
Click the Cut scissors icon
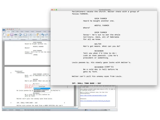pos(31,35)
